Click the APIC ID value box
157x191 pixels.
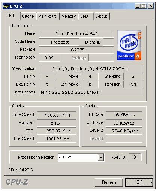pyautogui.click(x=135, y=157)
